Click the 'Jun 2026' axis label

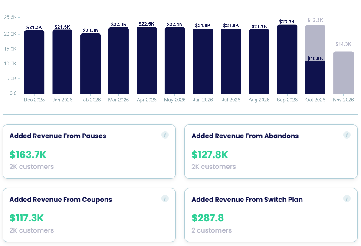click(203, 100)
